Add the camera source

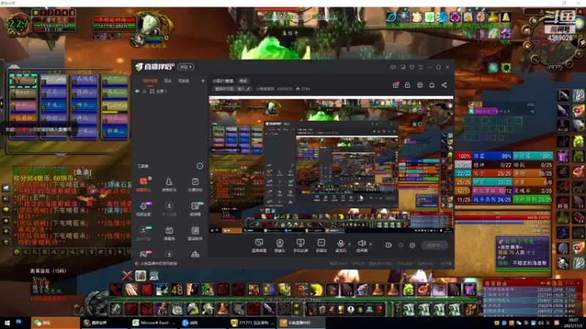pyautogui.click(x=280, y=246)
